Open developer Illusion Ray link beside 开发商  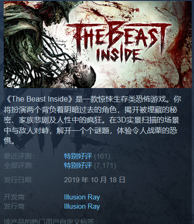(x=82, y=197)
